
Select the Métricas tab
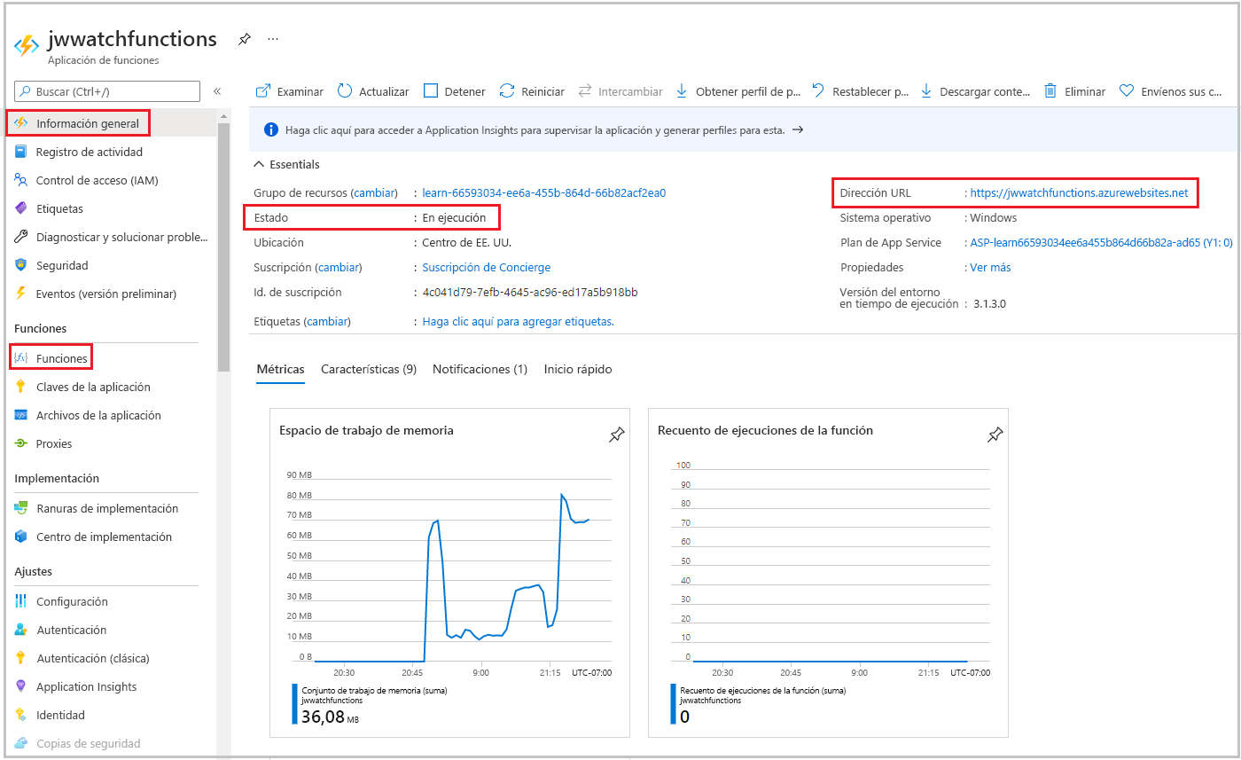280,369
